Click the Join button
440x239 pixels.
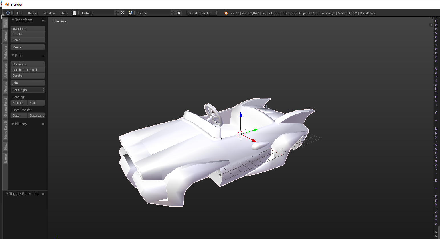point(28,83)
